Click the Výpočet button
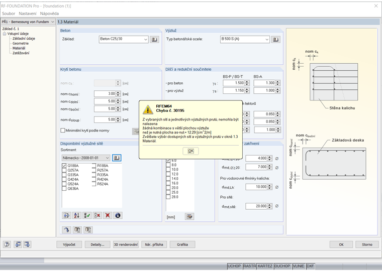 click(x=69, y=244)
